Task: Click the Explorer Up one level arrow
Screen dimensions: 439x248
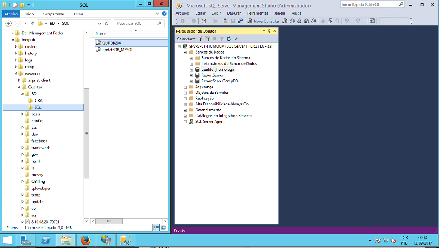Action: [x=33, y=24]
